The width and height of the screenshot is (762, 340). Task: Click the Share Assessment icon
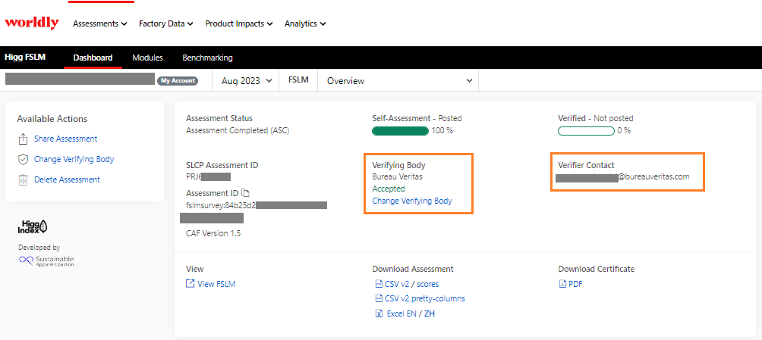23,139
